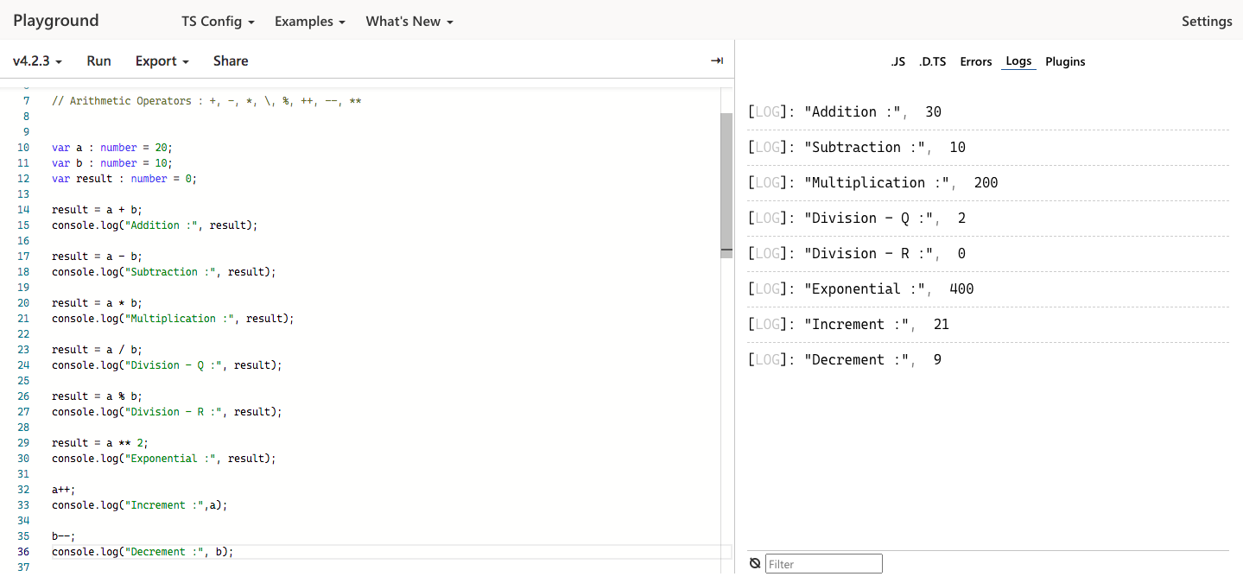Open the What's New dropdown
Image resolution: width=1243 pixels, height=583 pixels.
[x=409, y=22]
